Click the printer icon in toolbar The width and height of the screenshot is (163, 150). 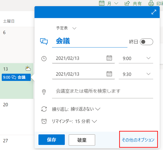pos(151,3)
